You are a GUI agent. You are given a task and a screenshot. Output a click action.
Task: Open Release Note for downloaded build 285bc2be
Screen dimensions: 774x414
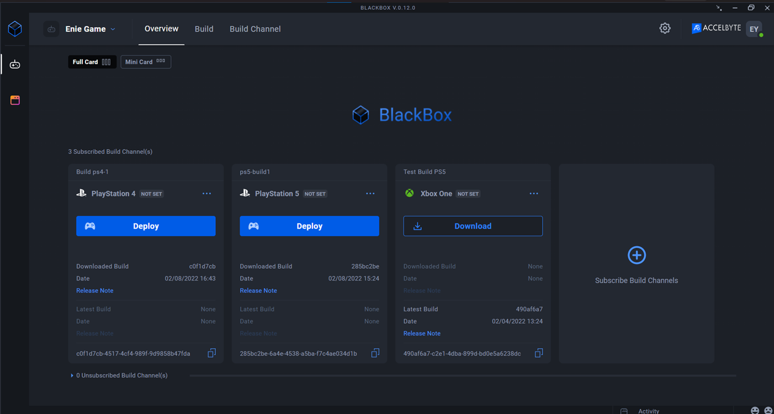tap(258, 290)
